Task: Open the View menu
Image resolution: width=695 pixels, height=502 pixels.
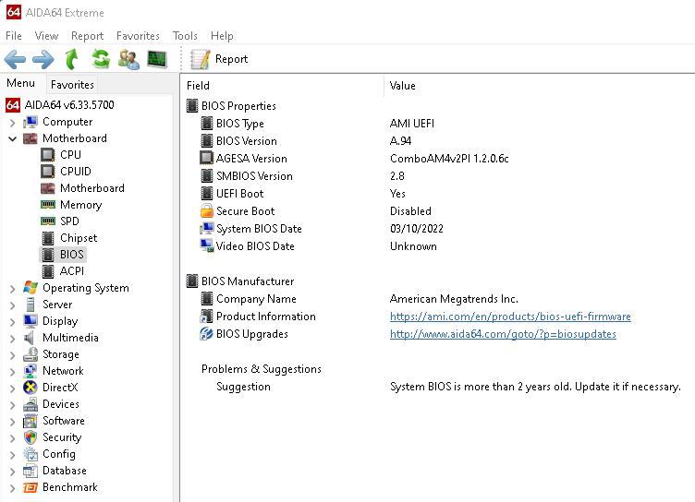Action: [46, 36]
